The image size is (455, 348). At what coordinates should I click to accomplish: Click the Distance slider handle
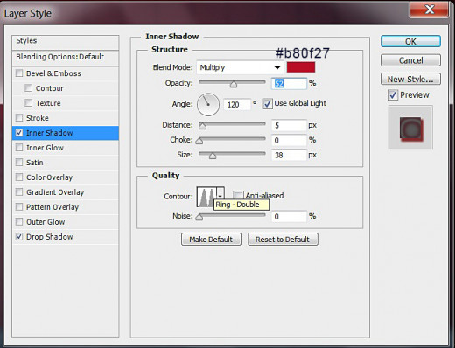coord(202,126)
